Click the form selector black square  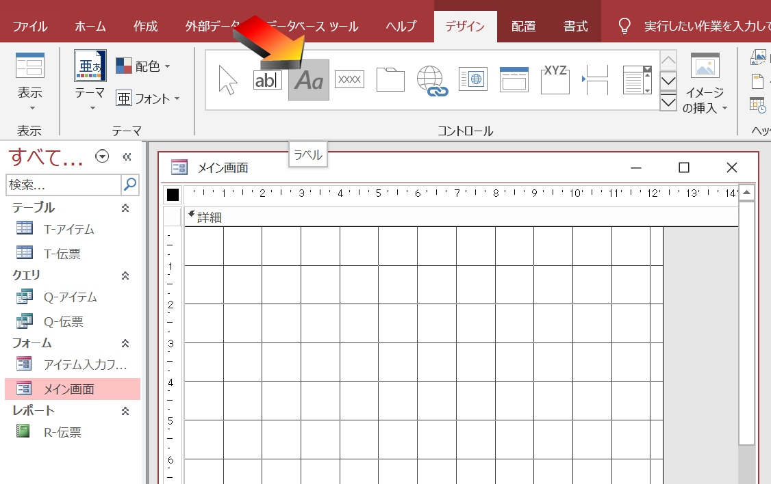point(173,195)
